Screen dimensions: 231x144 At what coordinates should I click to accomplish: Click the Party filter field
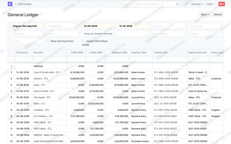pos(63,34)
